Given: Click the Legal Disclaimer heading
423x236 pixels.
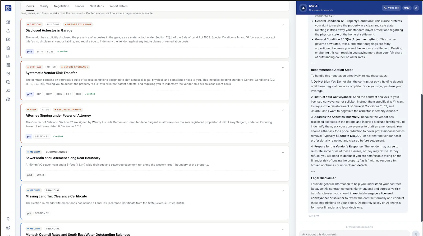Looking at the screenshot, I should pyautogui.click(x=323, y=178).
